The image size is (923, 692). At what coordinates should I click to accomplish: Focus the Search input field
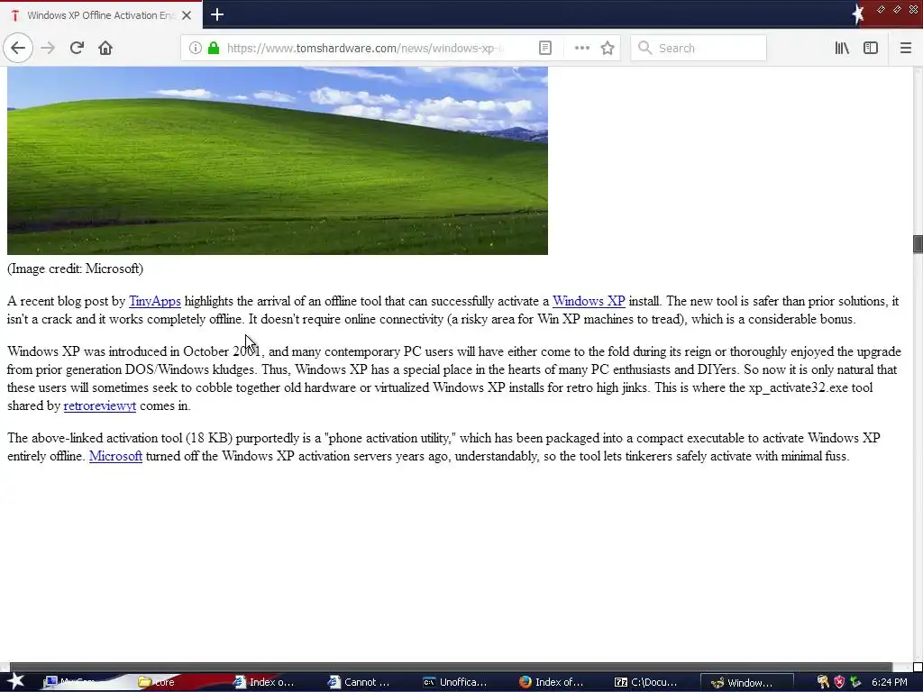pyautogui.click(x=699, y=49)
